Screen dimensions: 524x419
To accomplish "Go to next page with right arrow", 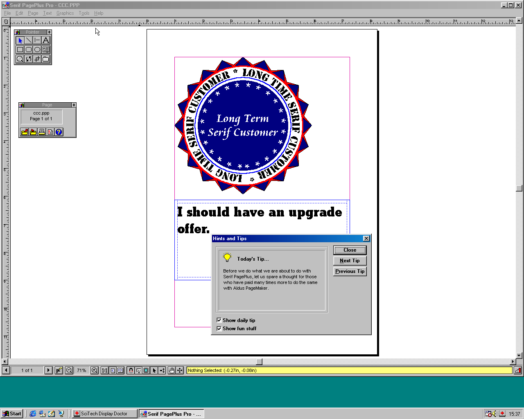I will 48,370.
